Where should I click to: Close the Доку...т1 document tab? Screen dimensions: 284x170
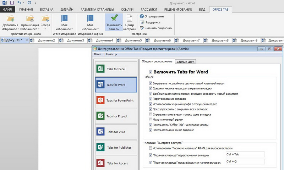(27, 40)
